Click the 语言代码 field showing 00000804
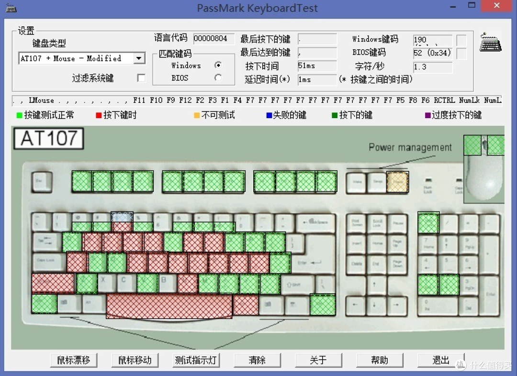517x376 pixels. (x=214, y=39)
